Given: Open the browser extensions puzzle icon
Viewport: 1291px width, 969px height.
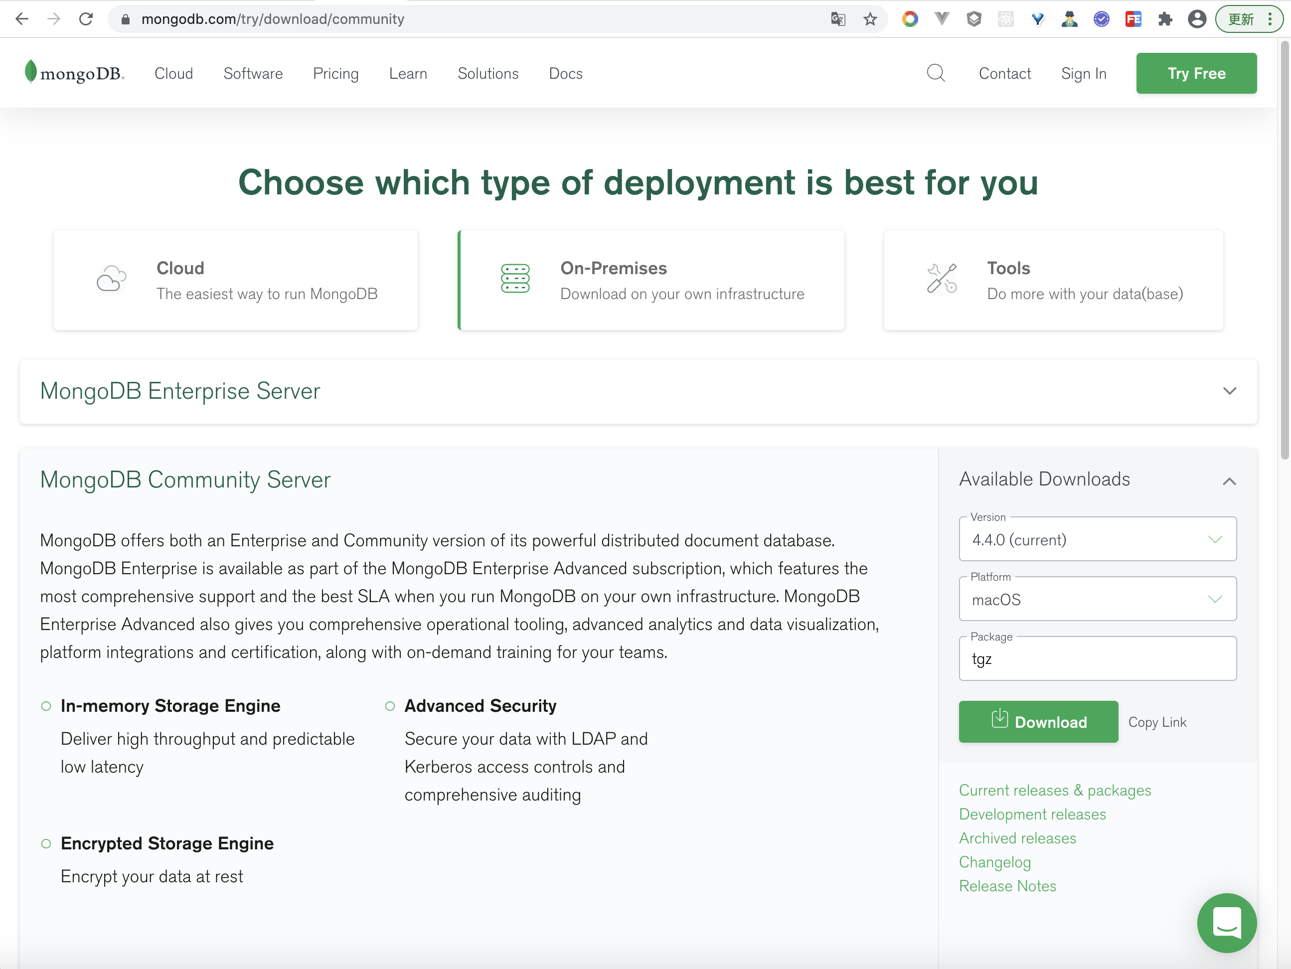Looking at the screenshot, I should tap(1165, 19).
